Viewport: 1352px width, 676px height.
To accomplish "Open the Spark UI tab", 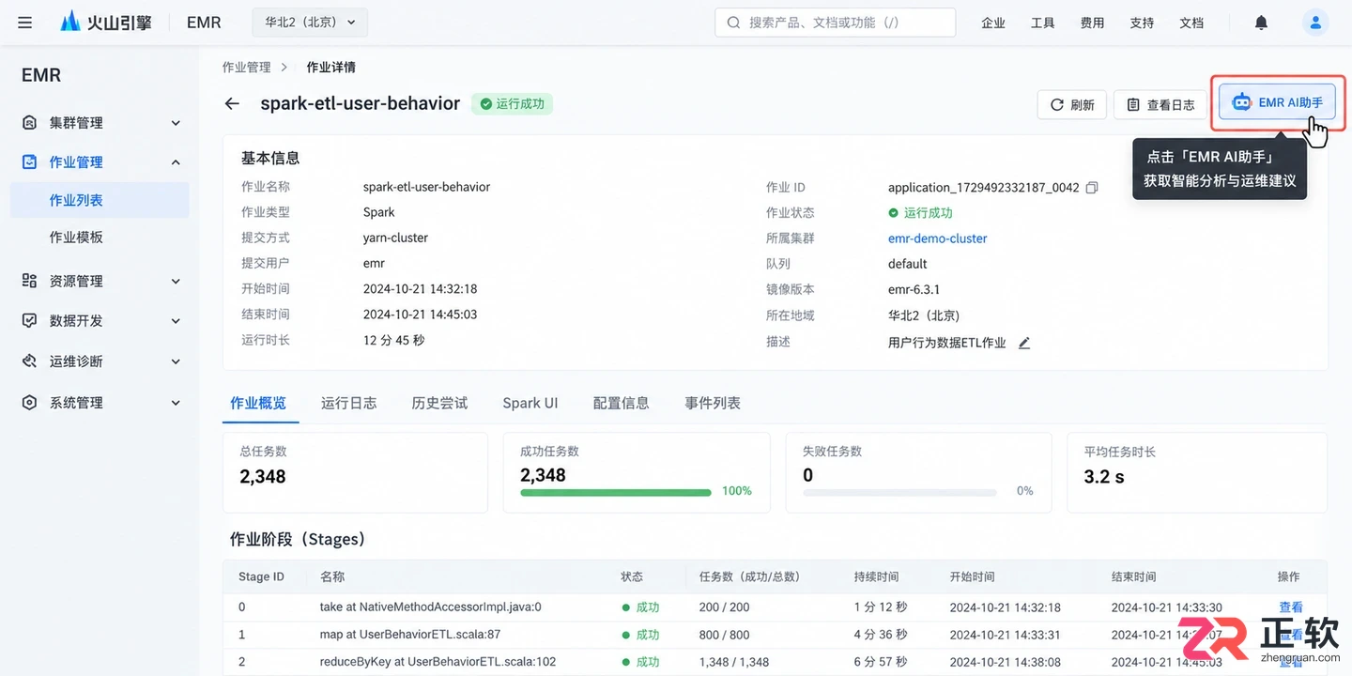I will [530, 403].
